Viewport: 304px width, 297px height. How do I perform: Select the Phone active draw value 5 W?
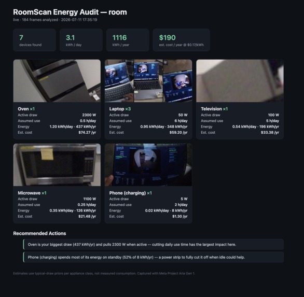coord(184,199)
